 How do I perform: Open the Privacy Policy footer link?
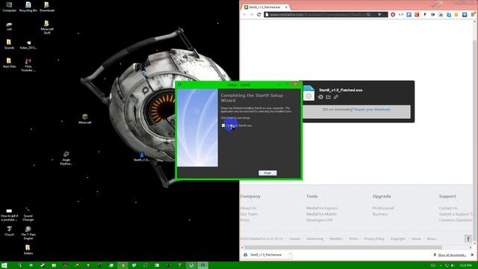click(374, 239)
